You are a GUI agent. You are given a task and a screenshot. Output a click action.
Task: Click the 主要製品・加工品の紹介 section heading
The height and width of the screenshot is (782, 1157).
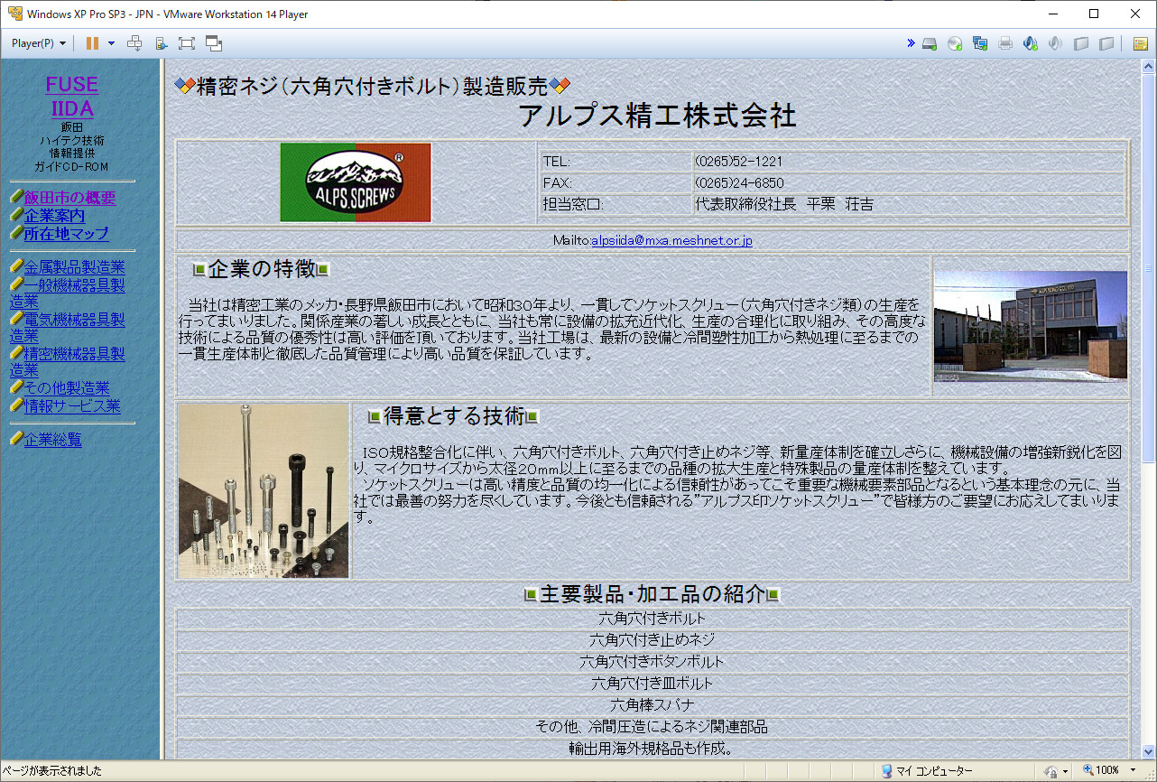click(653, 594)
